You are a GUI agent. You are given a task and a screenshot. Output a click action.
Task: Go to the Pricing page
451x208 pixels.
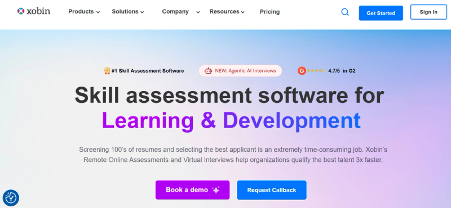270,12
